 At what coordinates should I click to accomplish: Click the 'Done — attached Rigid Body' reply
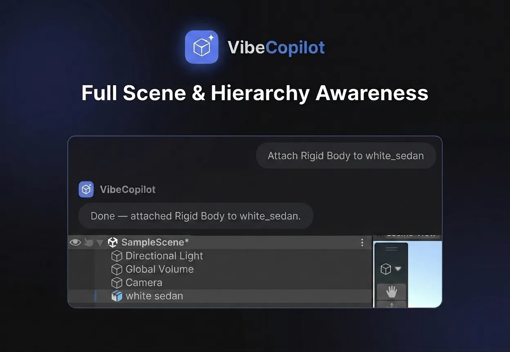(x=196, y=216)
